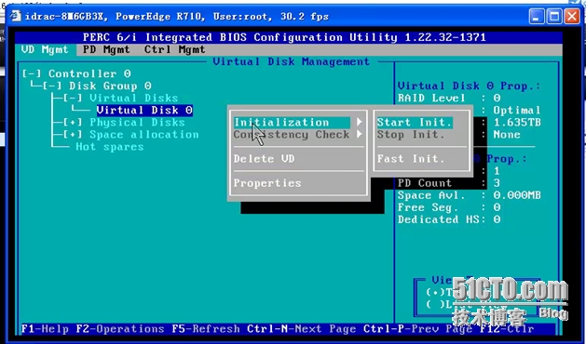This screenshot has width=586, height=344.
Task: Switch to the VD Mgmt tab
Action: click(45, 49)
